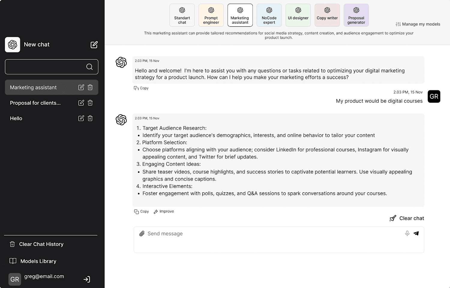Click the microphone voice input icon
The width and height of the screenshot is (450, 288).
click(x=407, y=233)
